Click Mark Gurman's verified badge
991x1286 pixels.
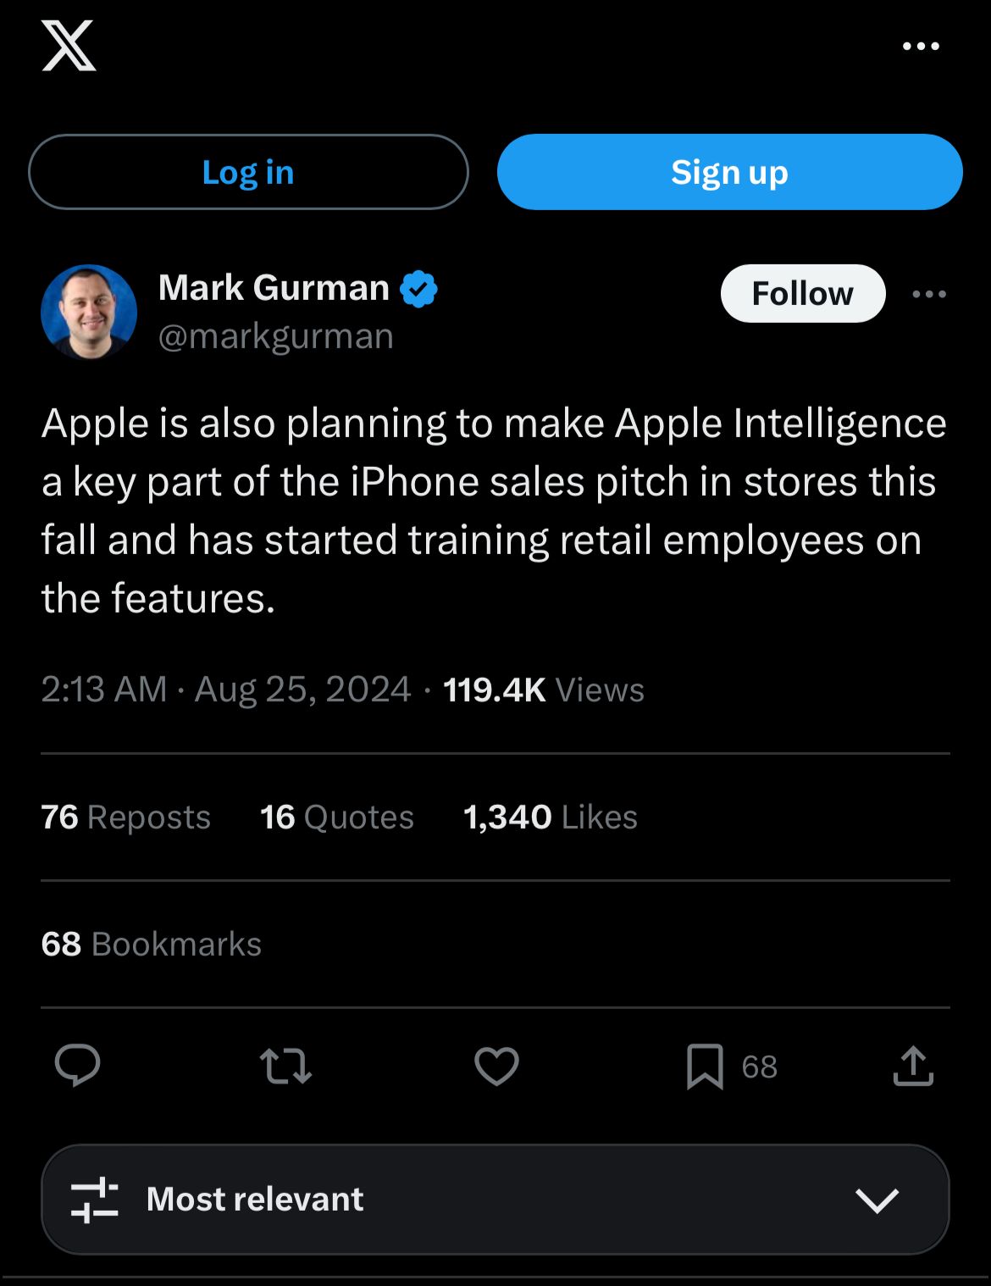[418, 288]
